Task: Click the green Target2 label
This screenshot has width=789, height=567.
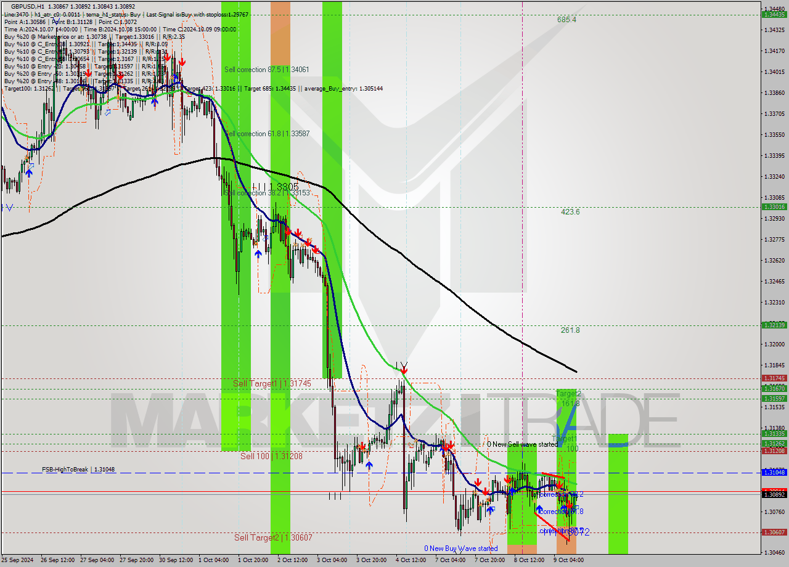Action: [x=568, y=393]
